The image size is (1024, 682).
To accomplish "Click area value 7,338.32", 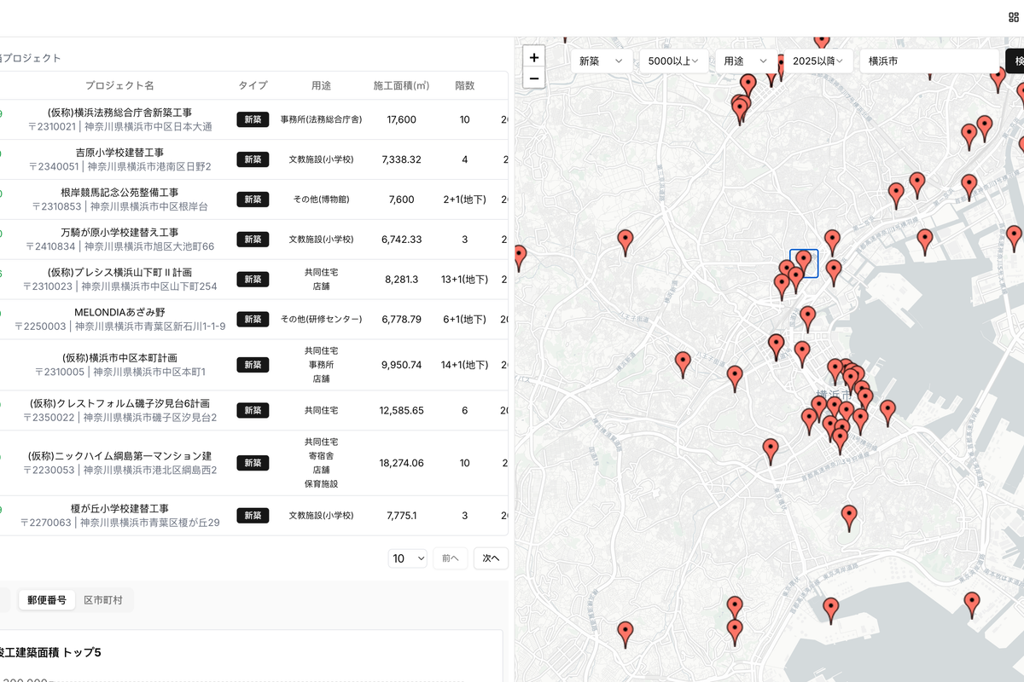I will 401,159.
